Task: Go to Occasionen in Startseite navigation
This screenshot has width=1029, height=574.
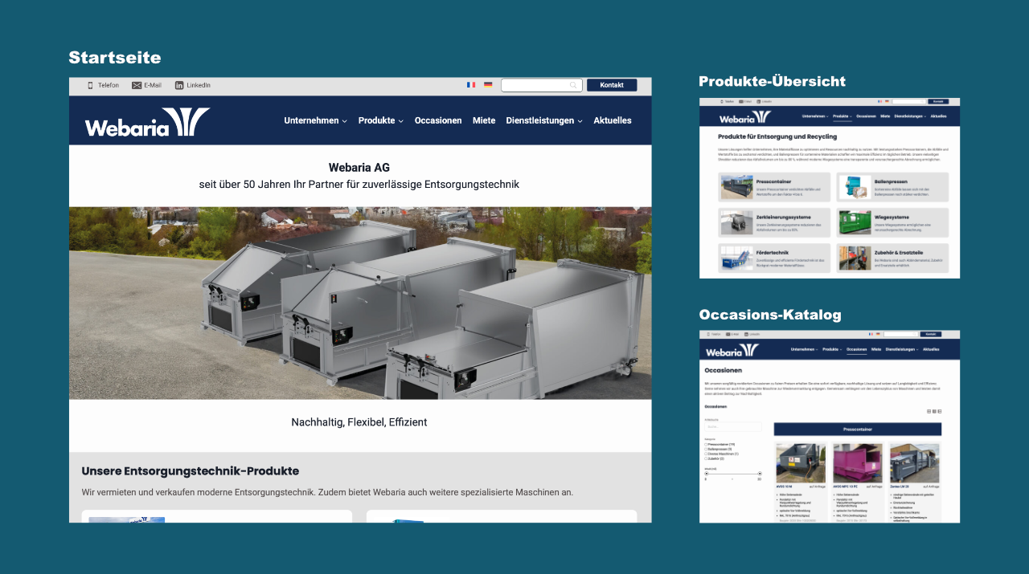Action: click(x=438, y=120)
